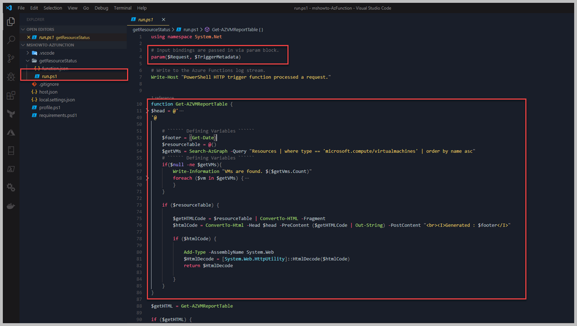Open the Terraform view in the activity bar
This screenshot has height=326, width=577.
tap(11, 114)
